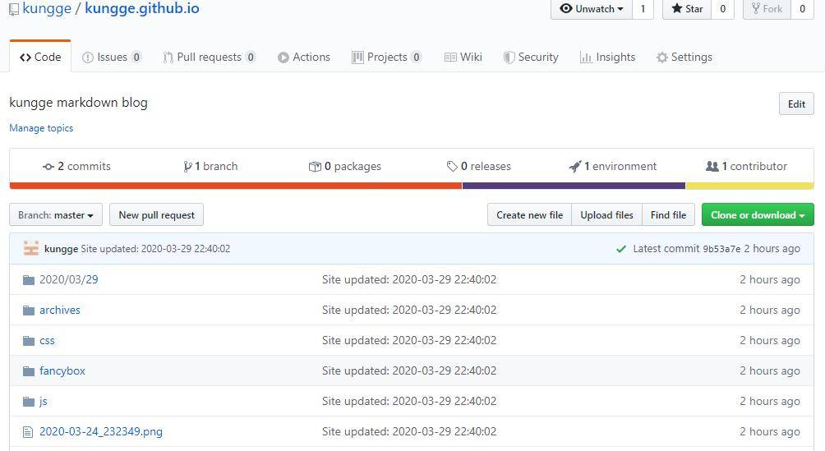This screenshot has height=451, width=825.
Task: Click the repository book icon beside kungge
Action: pyautogui.click(x=14, y=9)
